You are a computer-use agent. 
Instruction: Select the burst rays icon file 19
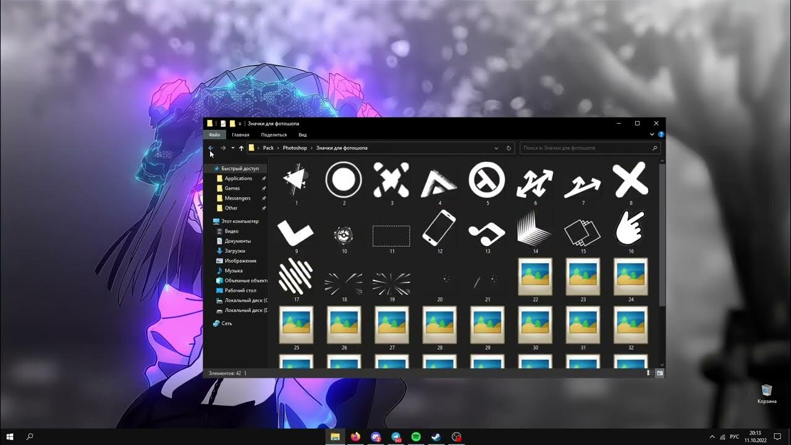392,284
